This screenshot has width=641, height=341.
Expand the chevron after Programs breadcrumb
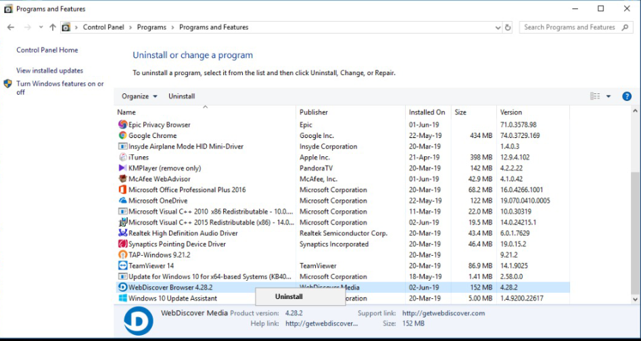click(173, 27)
